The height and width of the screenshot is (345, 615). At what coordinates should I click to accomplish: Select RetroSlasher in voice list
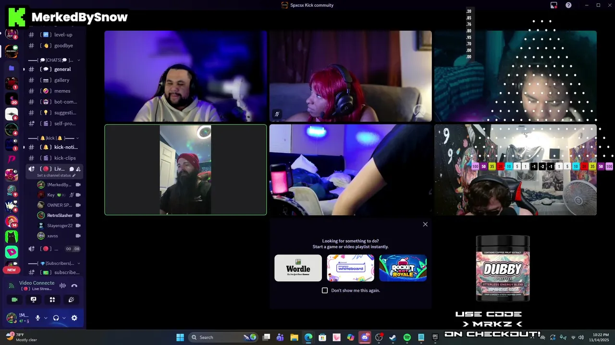point(59,215)
